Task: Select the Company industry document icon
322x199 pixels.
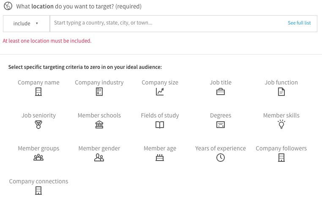Action: point(99,92)
